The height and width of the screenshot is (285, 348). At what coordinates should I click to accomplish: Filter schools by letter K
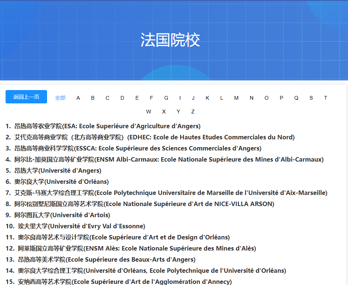pos(208,98)
